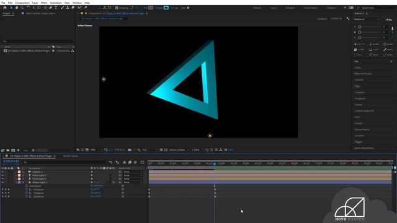Click the new composition icon in the Project panel

(x=13, y=150)
